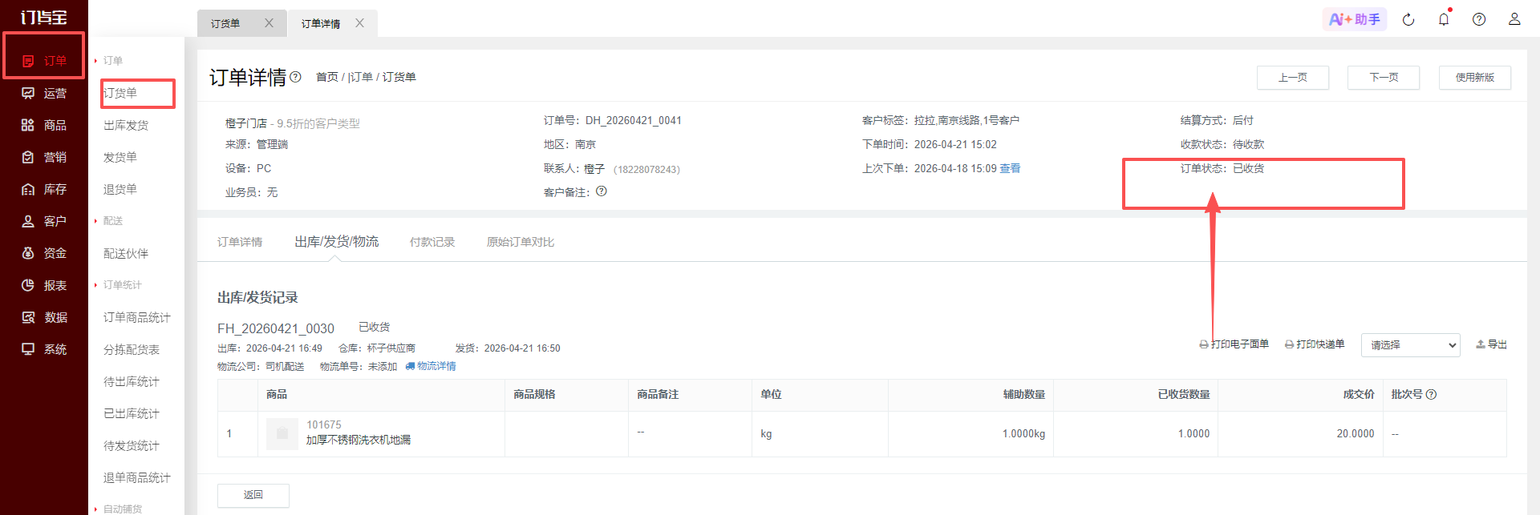Open the 系统 sidebar module

click(x=44, y=349)
